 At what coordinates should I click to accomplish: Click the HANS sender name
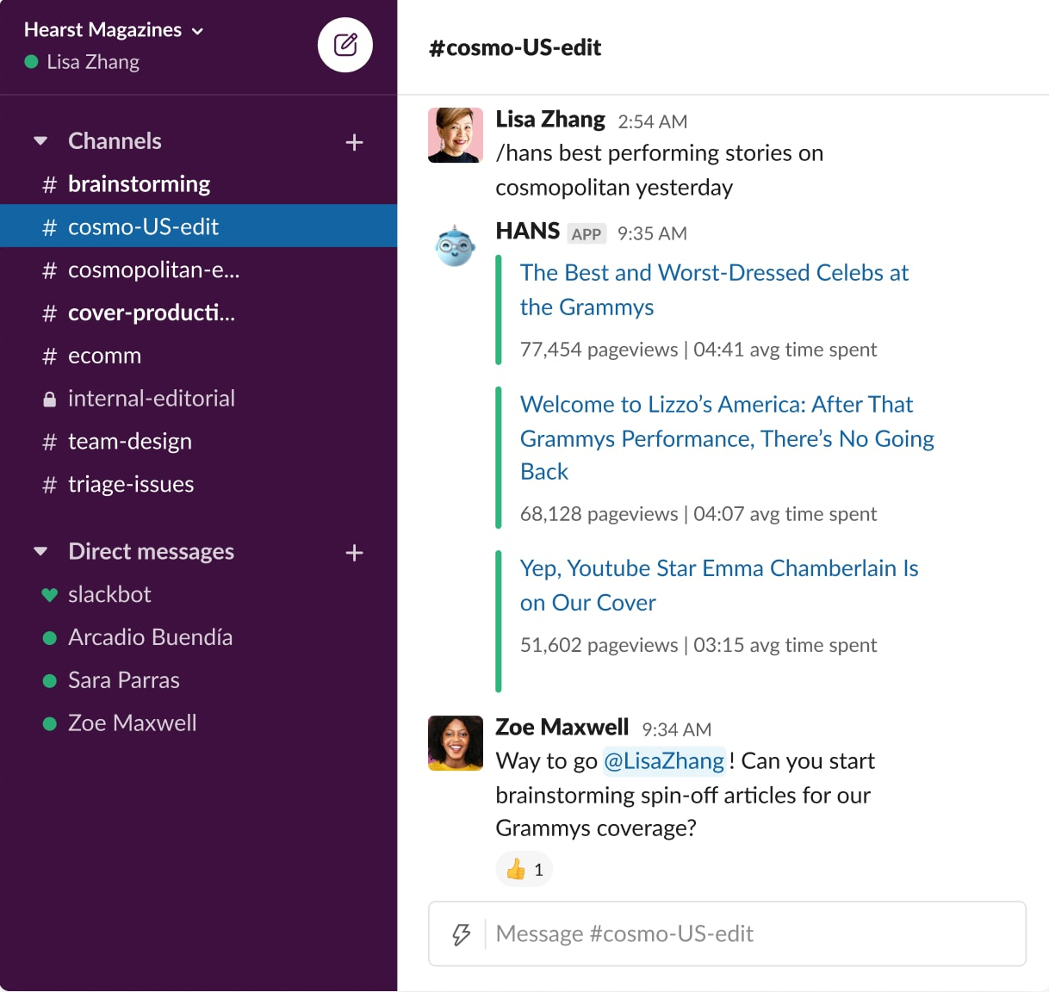(528, 231)
